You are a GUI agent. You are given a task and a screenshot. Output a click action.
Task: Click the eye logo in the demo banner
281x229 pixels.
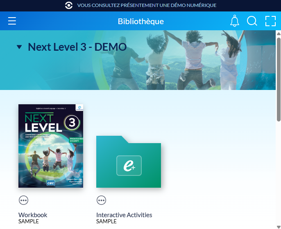coord(69,5)
